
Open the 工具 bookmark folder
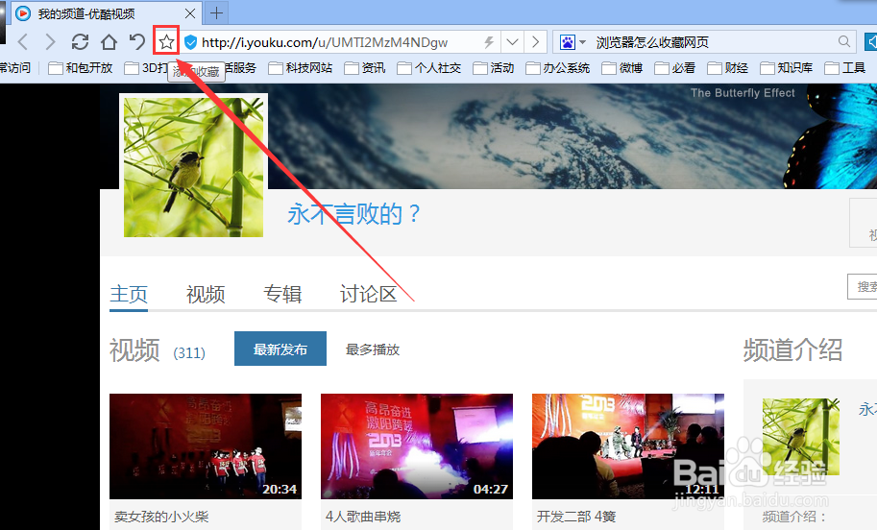[845, 68]
